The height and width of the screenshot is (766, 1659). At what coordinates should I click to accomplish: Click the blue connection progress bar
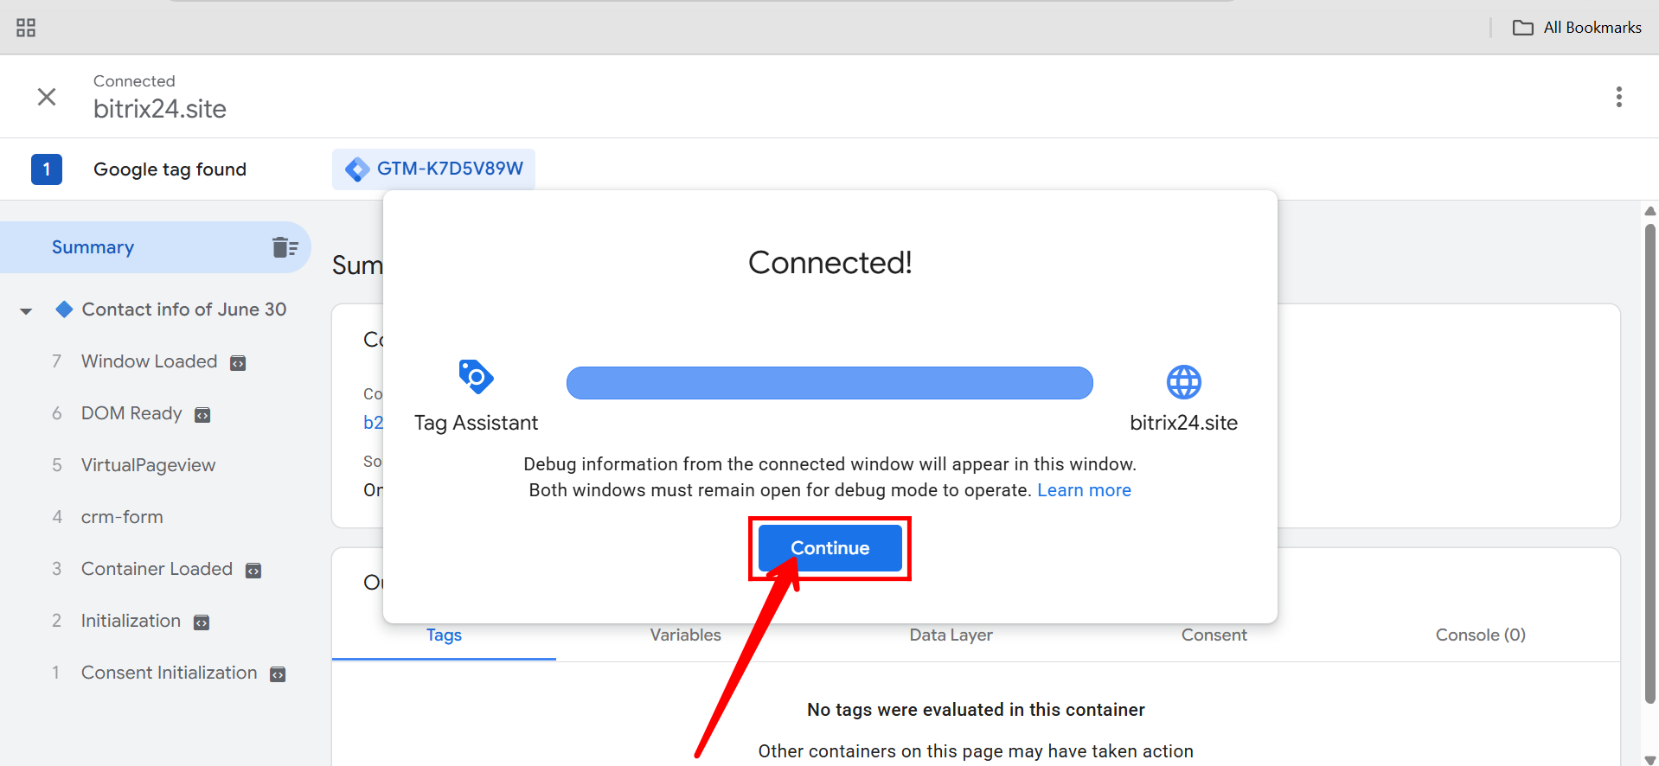point(829,383)
